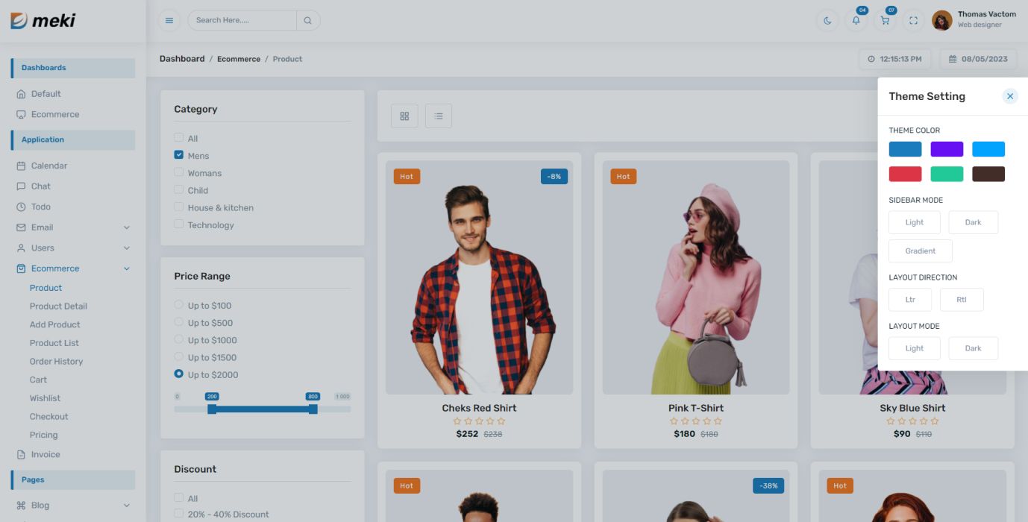1028x522 pixels.
Task: Go to Order History menu item
Action: (56, 361)
